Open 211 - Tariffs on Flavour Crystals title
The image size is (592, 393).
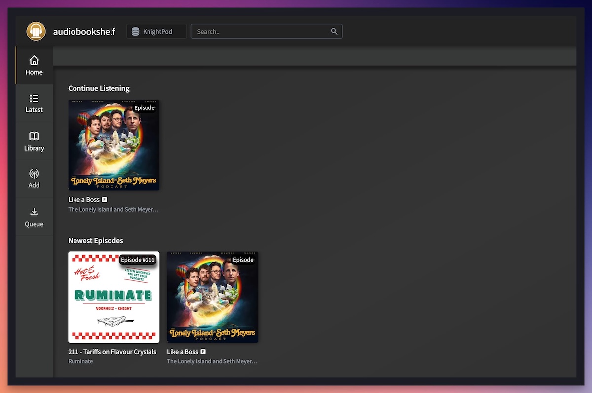(112, 352)
